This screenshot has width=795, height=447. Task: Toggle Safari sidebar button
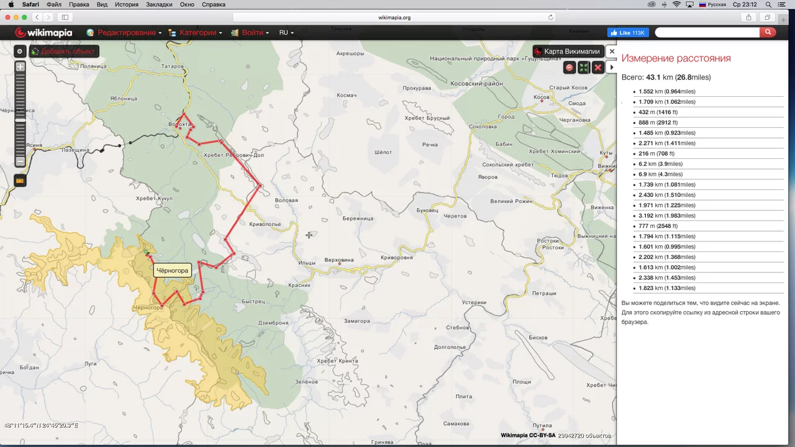tap(65, 17)
